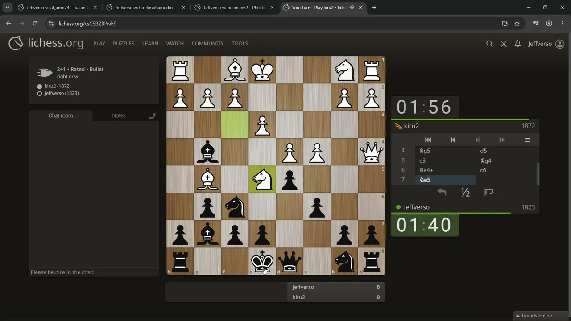
Task: Switch to Jeffverso vs tarekmohamedm browser tab
Action: coord(145,8)
